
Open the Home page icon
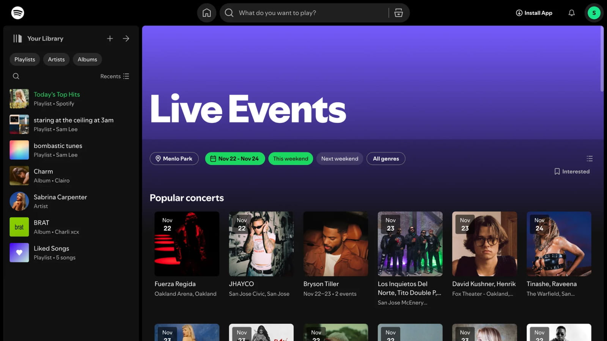tap(206, 13)
